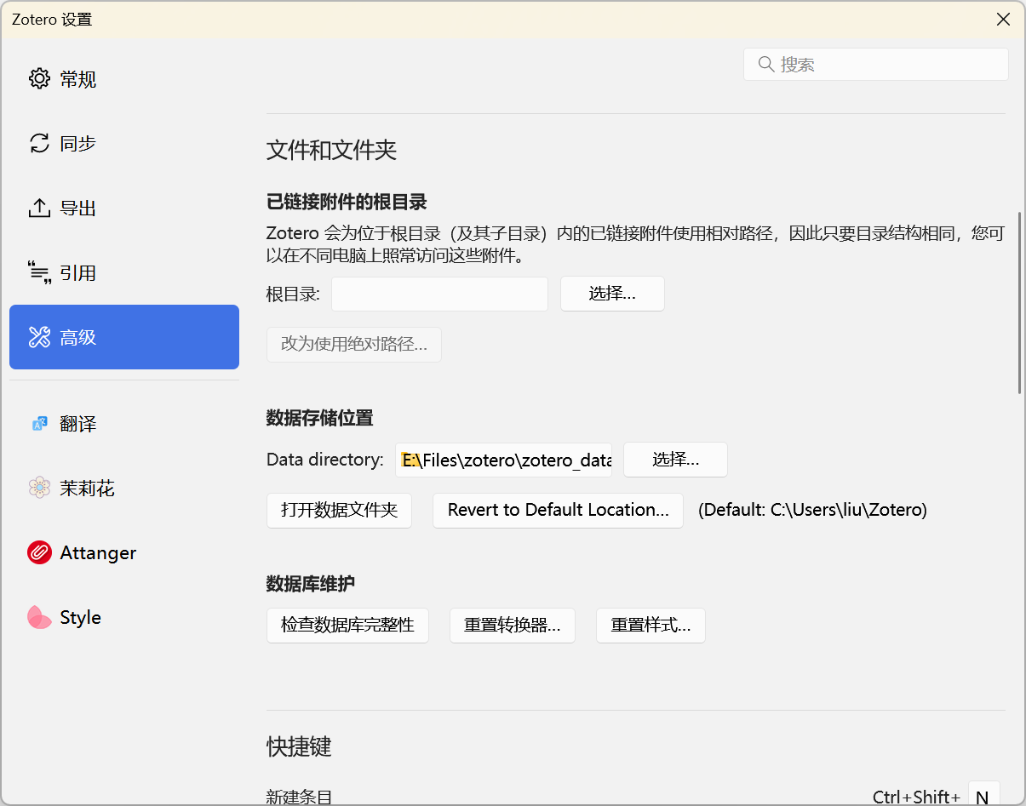1026x806 pixels.
Task: Click the gear icon for 常规 settings
Action: tap(39, 79)
